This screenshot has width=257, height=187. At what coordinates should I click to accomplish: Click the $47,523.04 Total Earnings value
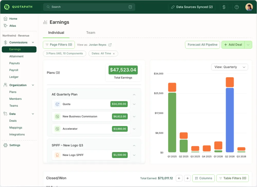[123, 70]
